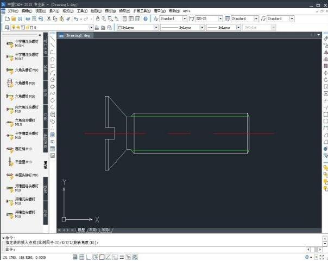Screen dimensions: 328x261
Task: Select the Circle tool in draw toolbar
Action: coord(53,80)
